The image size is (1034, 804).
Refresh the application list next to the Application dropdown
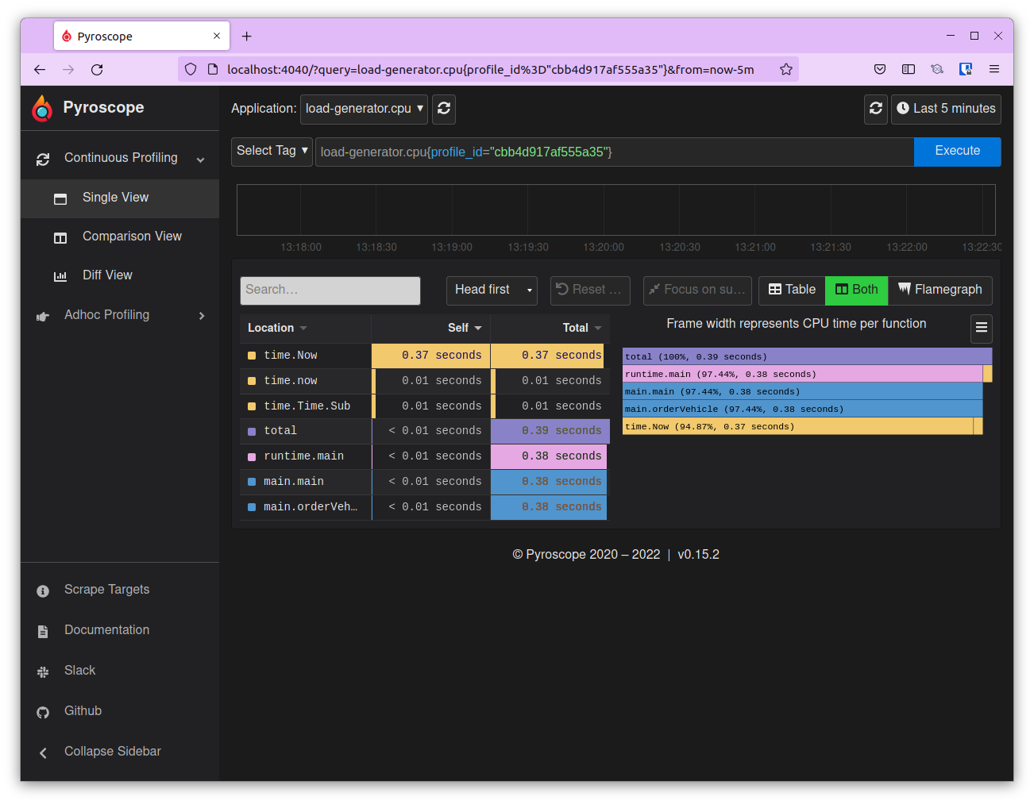[444, 109]
